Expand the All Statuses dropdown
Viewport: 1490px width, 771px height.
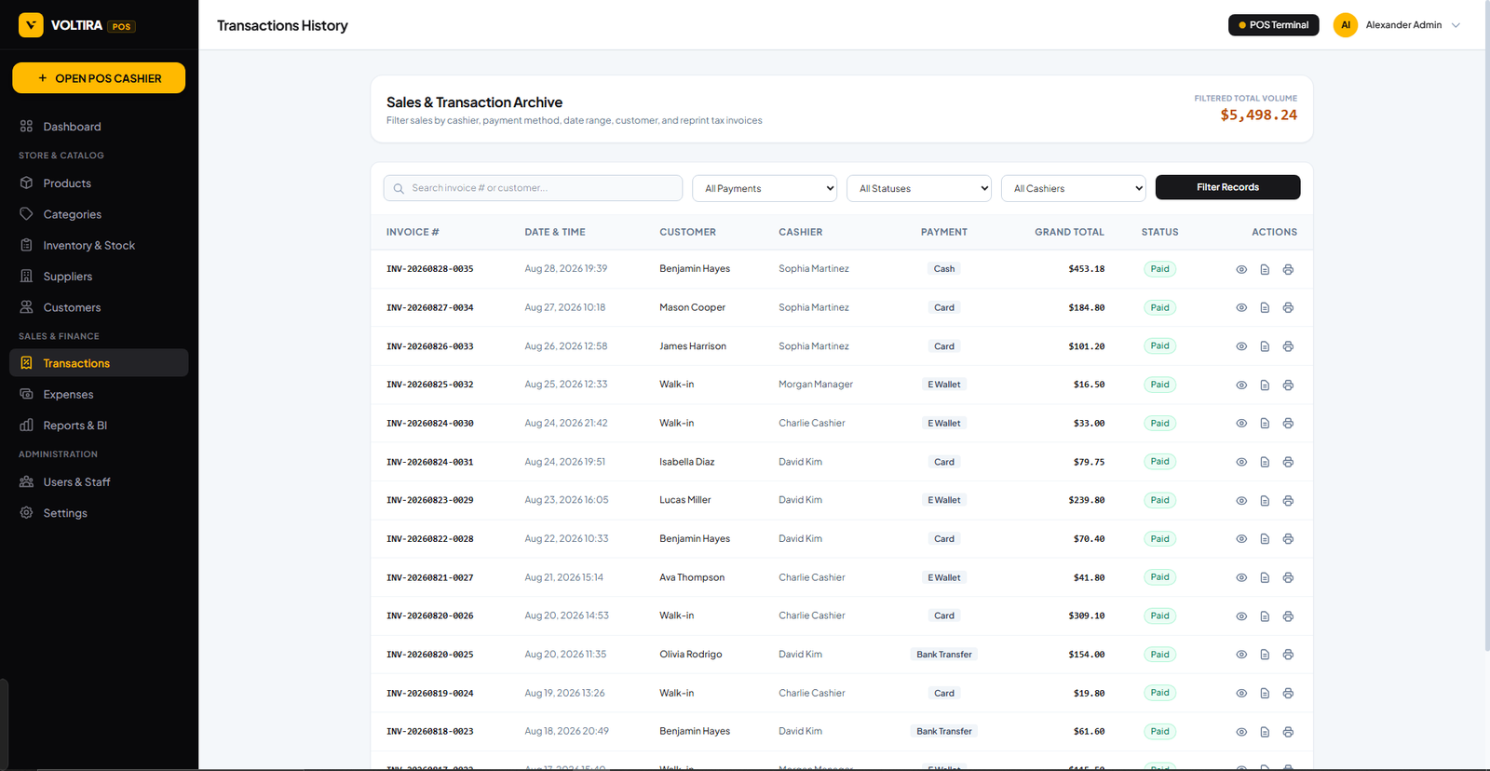[x=919, y=188]
